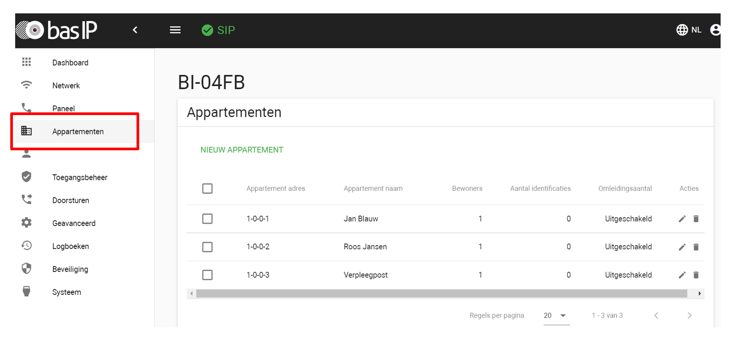The height and width of the screenshot is (359, 738).
Task: Click the Appartementen building icon
Action: click(x=26, y=131)
